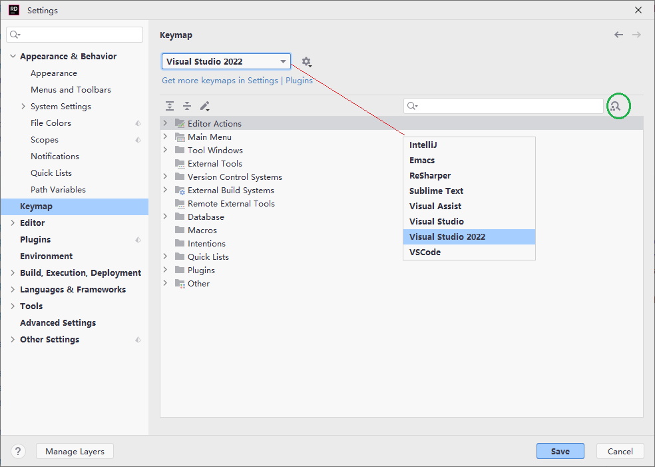Viewport: 655px width, 467px height.
Task: Open the Visual Studio 2022 keymap dropdown
Action: pyautogui.click(x=226, y=61)
